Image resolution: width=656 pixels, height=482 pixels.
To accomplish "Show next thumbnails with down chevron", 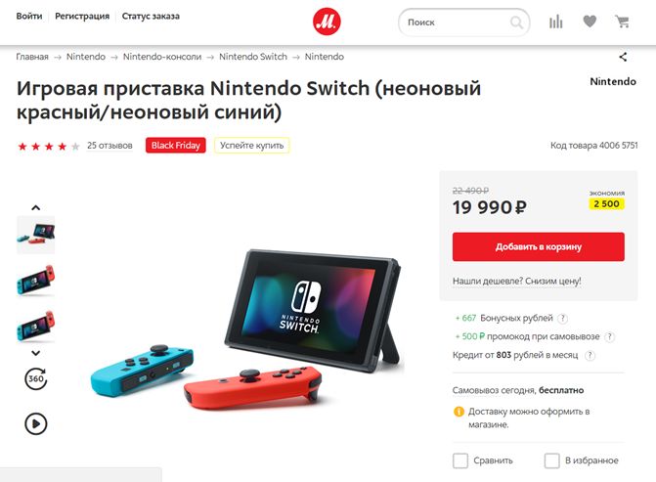I will coord(36,353).
